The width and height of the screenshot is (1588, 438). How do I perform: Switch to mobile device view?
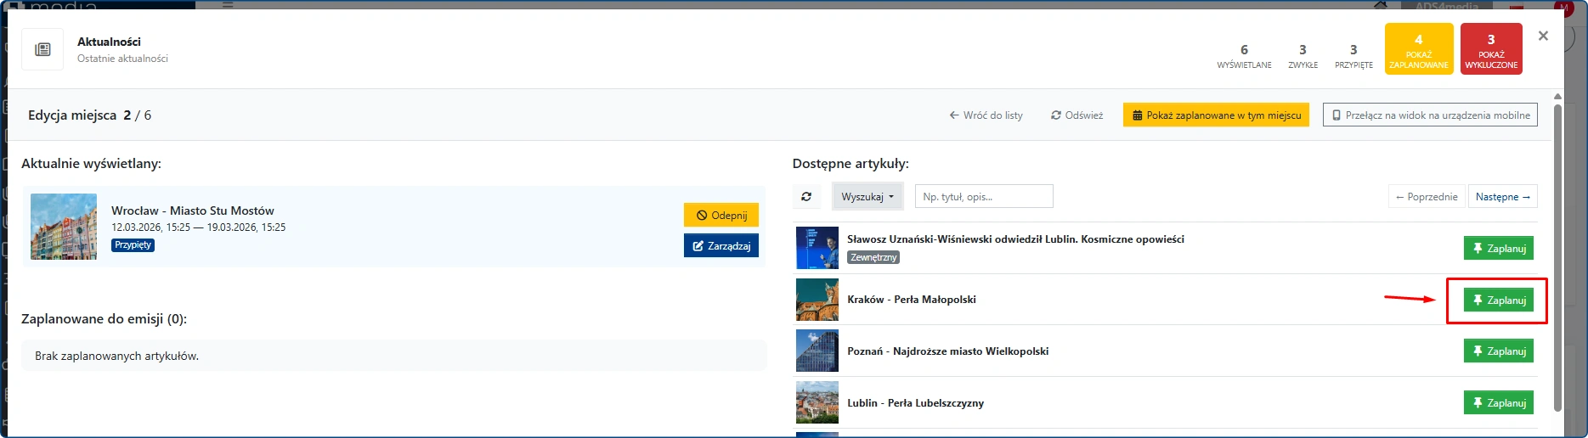pyautogui.click(x=1430, y=115)
